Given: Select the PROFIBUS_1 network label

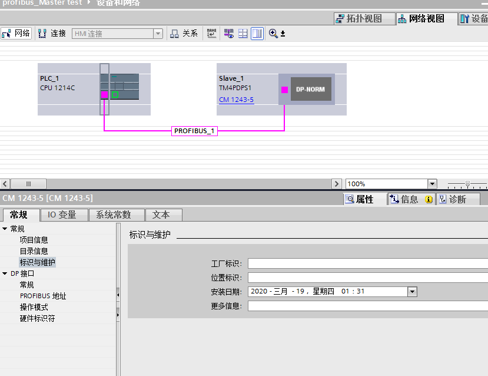Looking at the screenshot, I should coord(194,131).
